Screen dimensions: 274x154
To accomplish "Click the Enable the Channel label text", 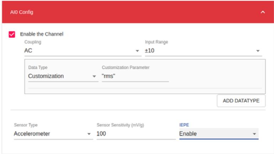I will [42, 34].
